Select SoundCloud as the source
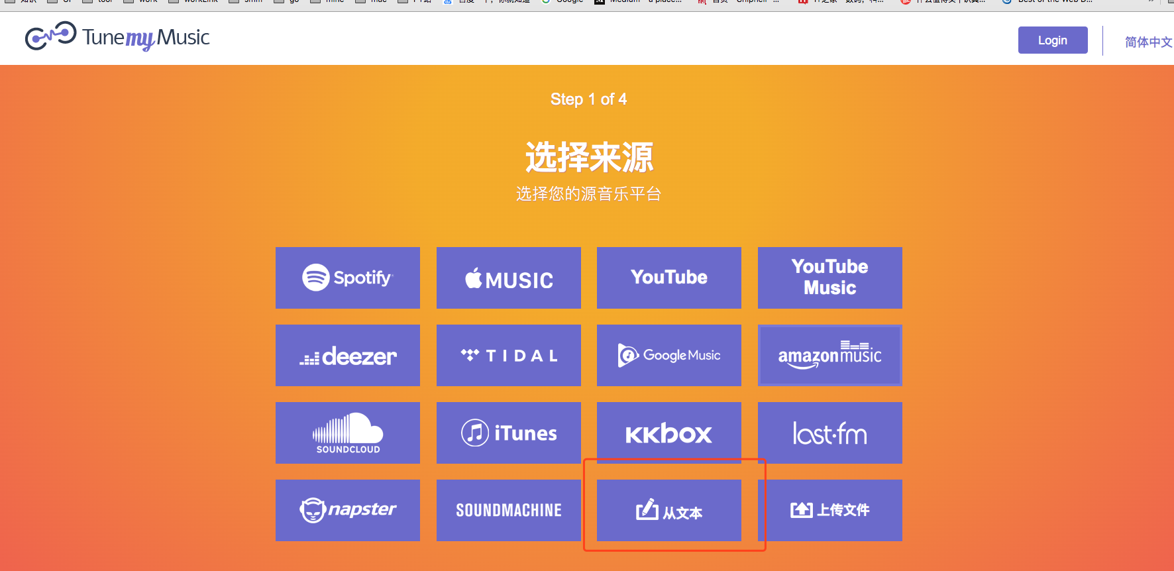 click(348, 433)
